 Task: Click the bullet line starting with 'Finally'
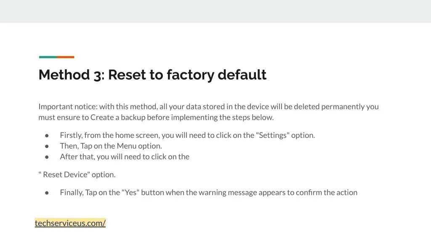[208, 192]
